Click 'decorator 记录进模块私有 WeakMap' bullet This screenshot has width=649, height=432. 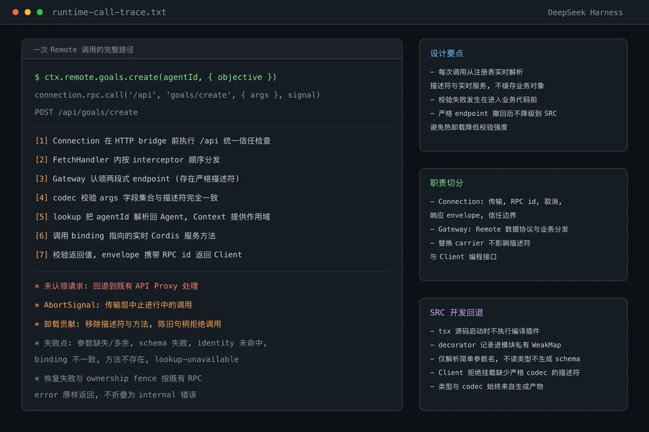(x=495, y=345)
